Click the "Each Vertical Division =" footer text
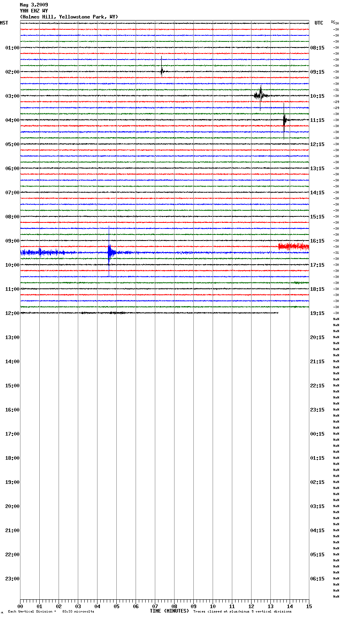 tap(32, 611)
